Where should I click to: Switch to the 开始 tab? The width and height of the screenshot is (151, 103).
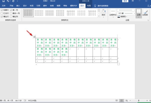click(x=11, y=6)
